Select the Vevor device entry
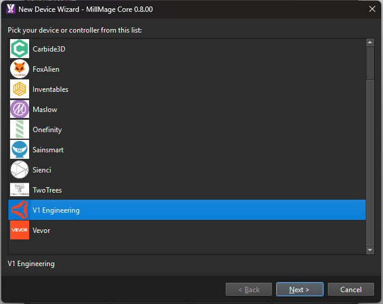Image resolution: width=383 pixels, height=304 pixels. 42,231
